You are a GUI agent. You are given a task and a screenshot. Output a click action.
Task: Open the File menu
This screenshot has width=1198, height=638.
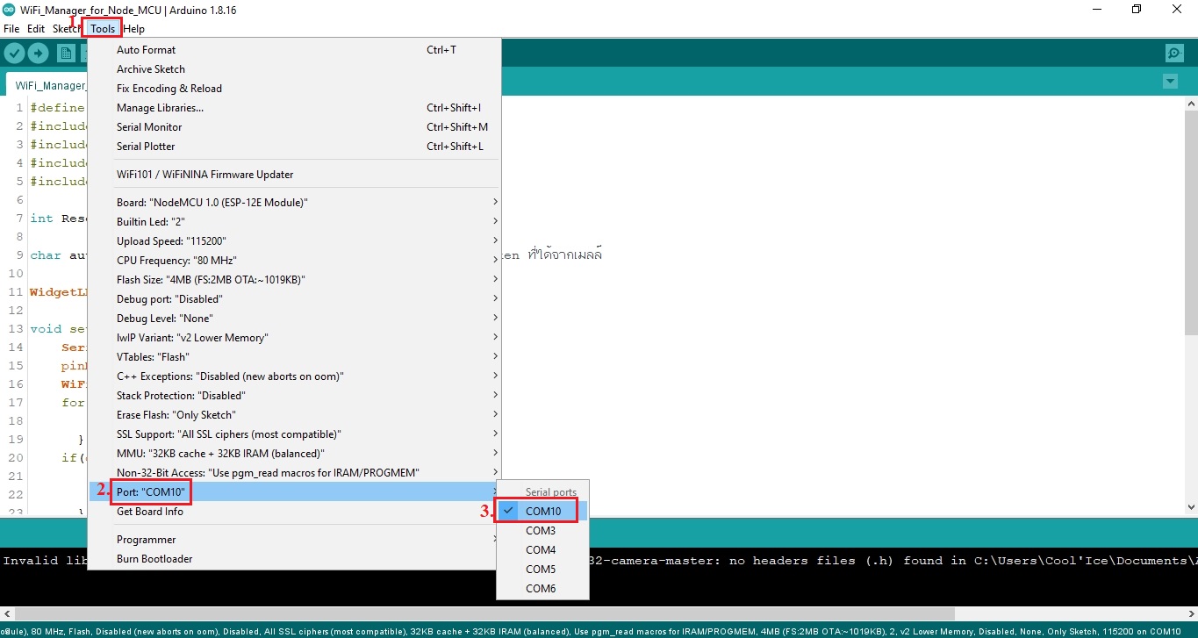(x=11, y=29)
